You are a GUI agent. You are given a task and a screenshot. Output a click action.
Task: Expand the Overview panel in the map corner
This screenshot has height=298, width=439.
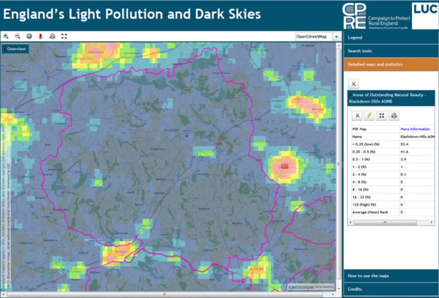(15, 49)
